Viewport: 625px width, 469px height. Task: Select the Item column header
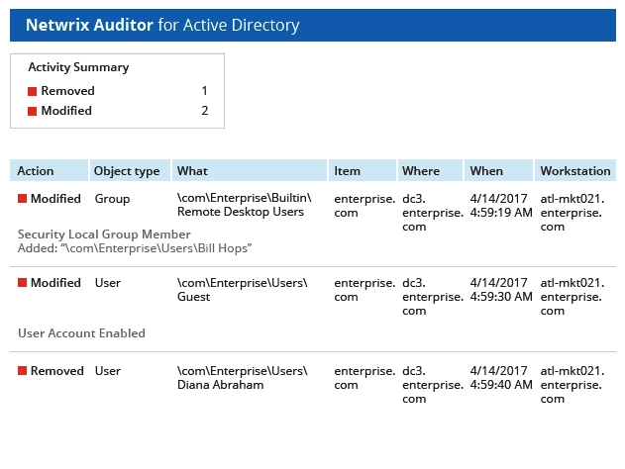pyautogui.click(x=363, y=171)
